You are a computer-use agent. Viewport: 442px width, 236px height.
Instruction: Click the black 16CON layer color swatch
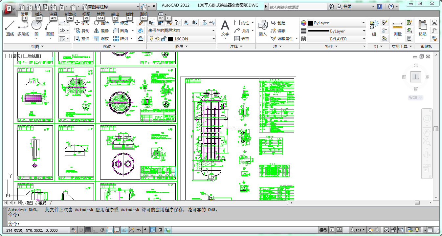[x=170, y=39]
